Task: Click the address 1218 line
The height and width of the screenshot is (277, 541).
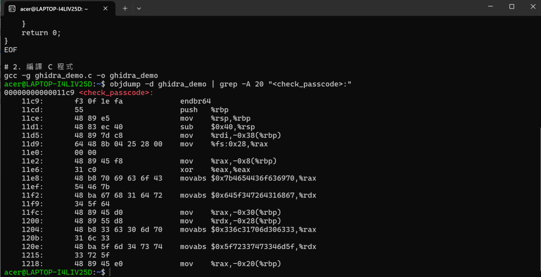Action: (151, 264)
